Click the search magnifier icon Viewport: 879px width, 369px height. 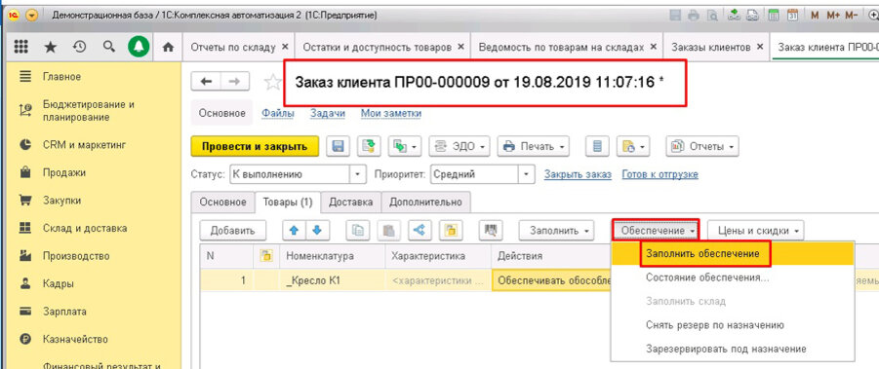tap(108, 47)
